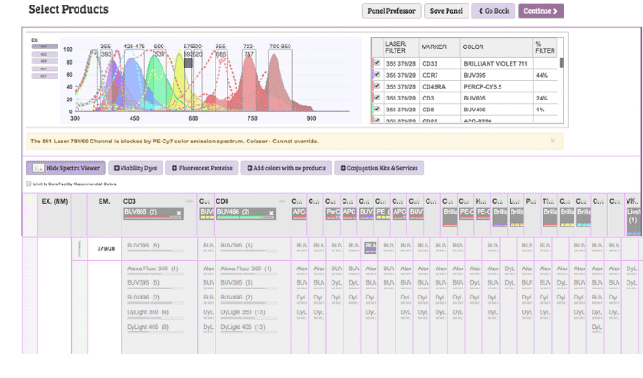Uncheck the CD33 Brilliant Violet 711 row
Image resolution: width=643 pixels, height=378 pixels.
click(x=377, y=63)
